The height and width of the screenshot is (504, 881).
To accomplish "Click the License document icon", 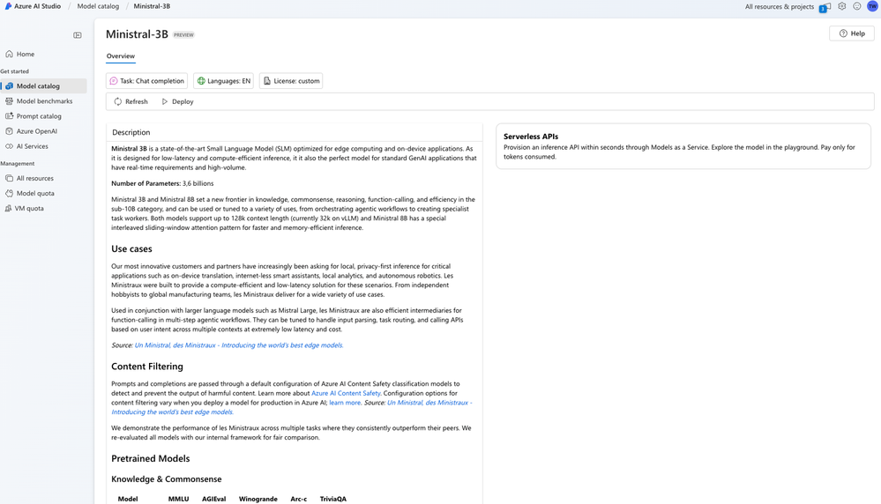I will (267, 81).
